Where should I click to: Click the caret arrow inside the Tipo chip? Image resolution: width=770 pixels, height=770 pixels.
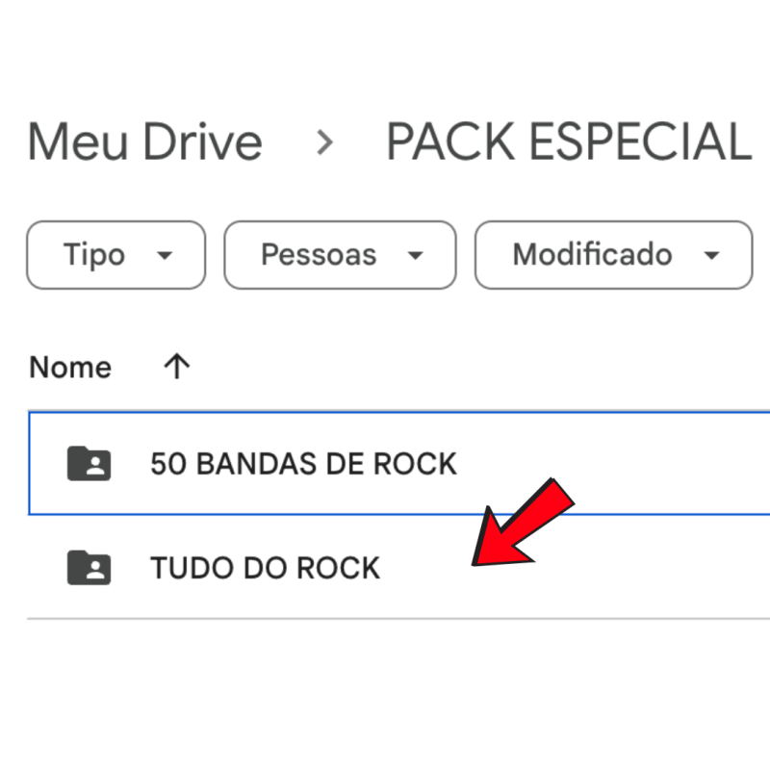coord(165,256)
